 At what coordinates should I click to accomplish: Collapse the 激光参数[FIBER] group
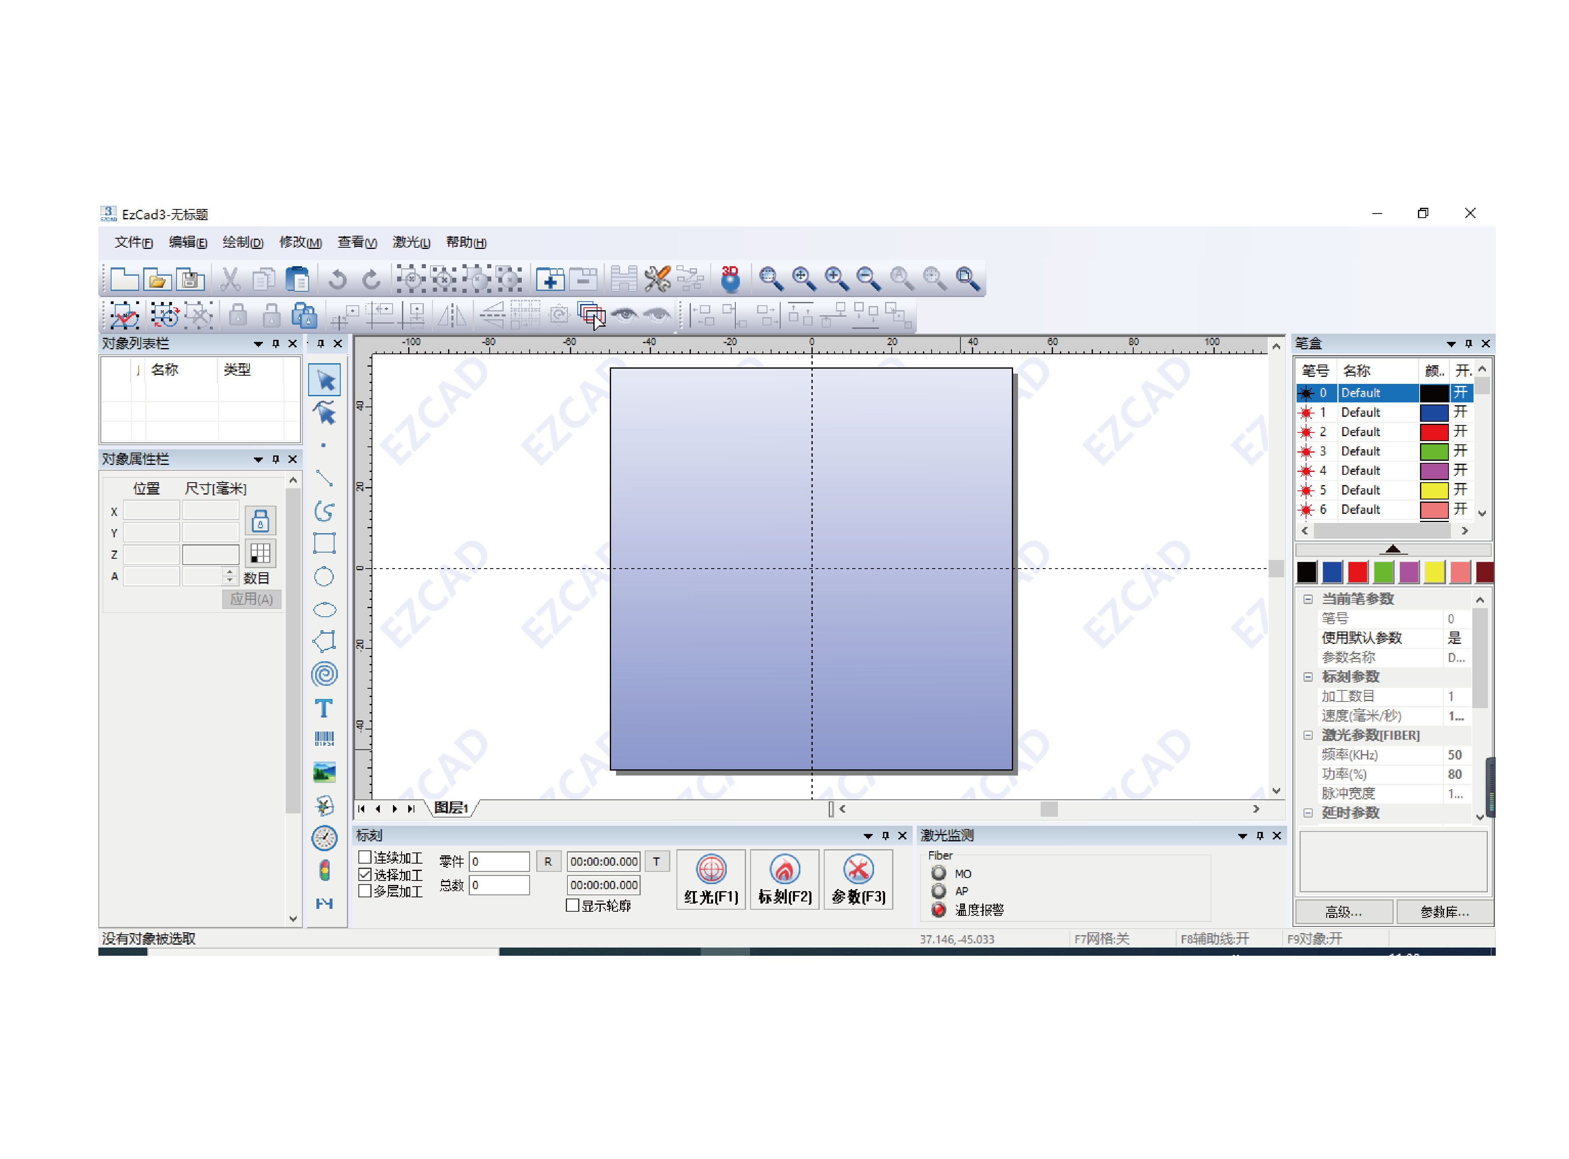pos(1308,735)
